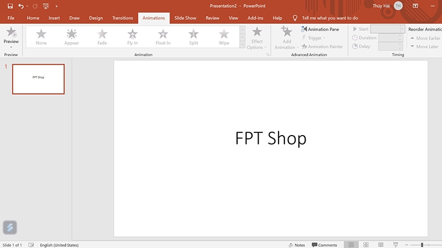Decrease Delay with the down stepper
The height and width of the screenshot is (248, 442).
pos(400,48)
